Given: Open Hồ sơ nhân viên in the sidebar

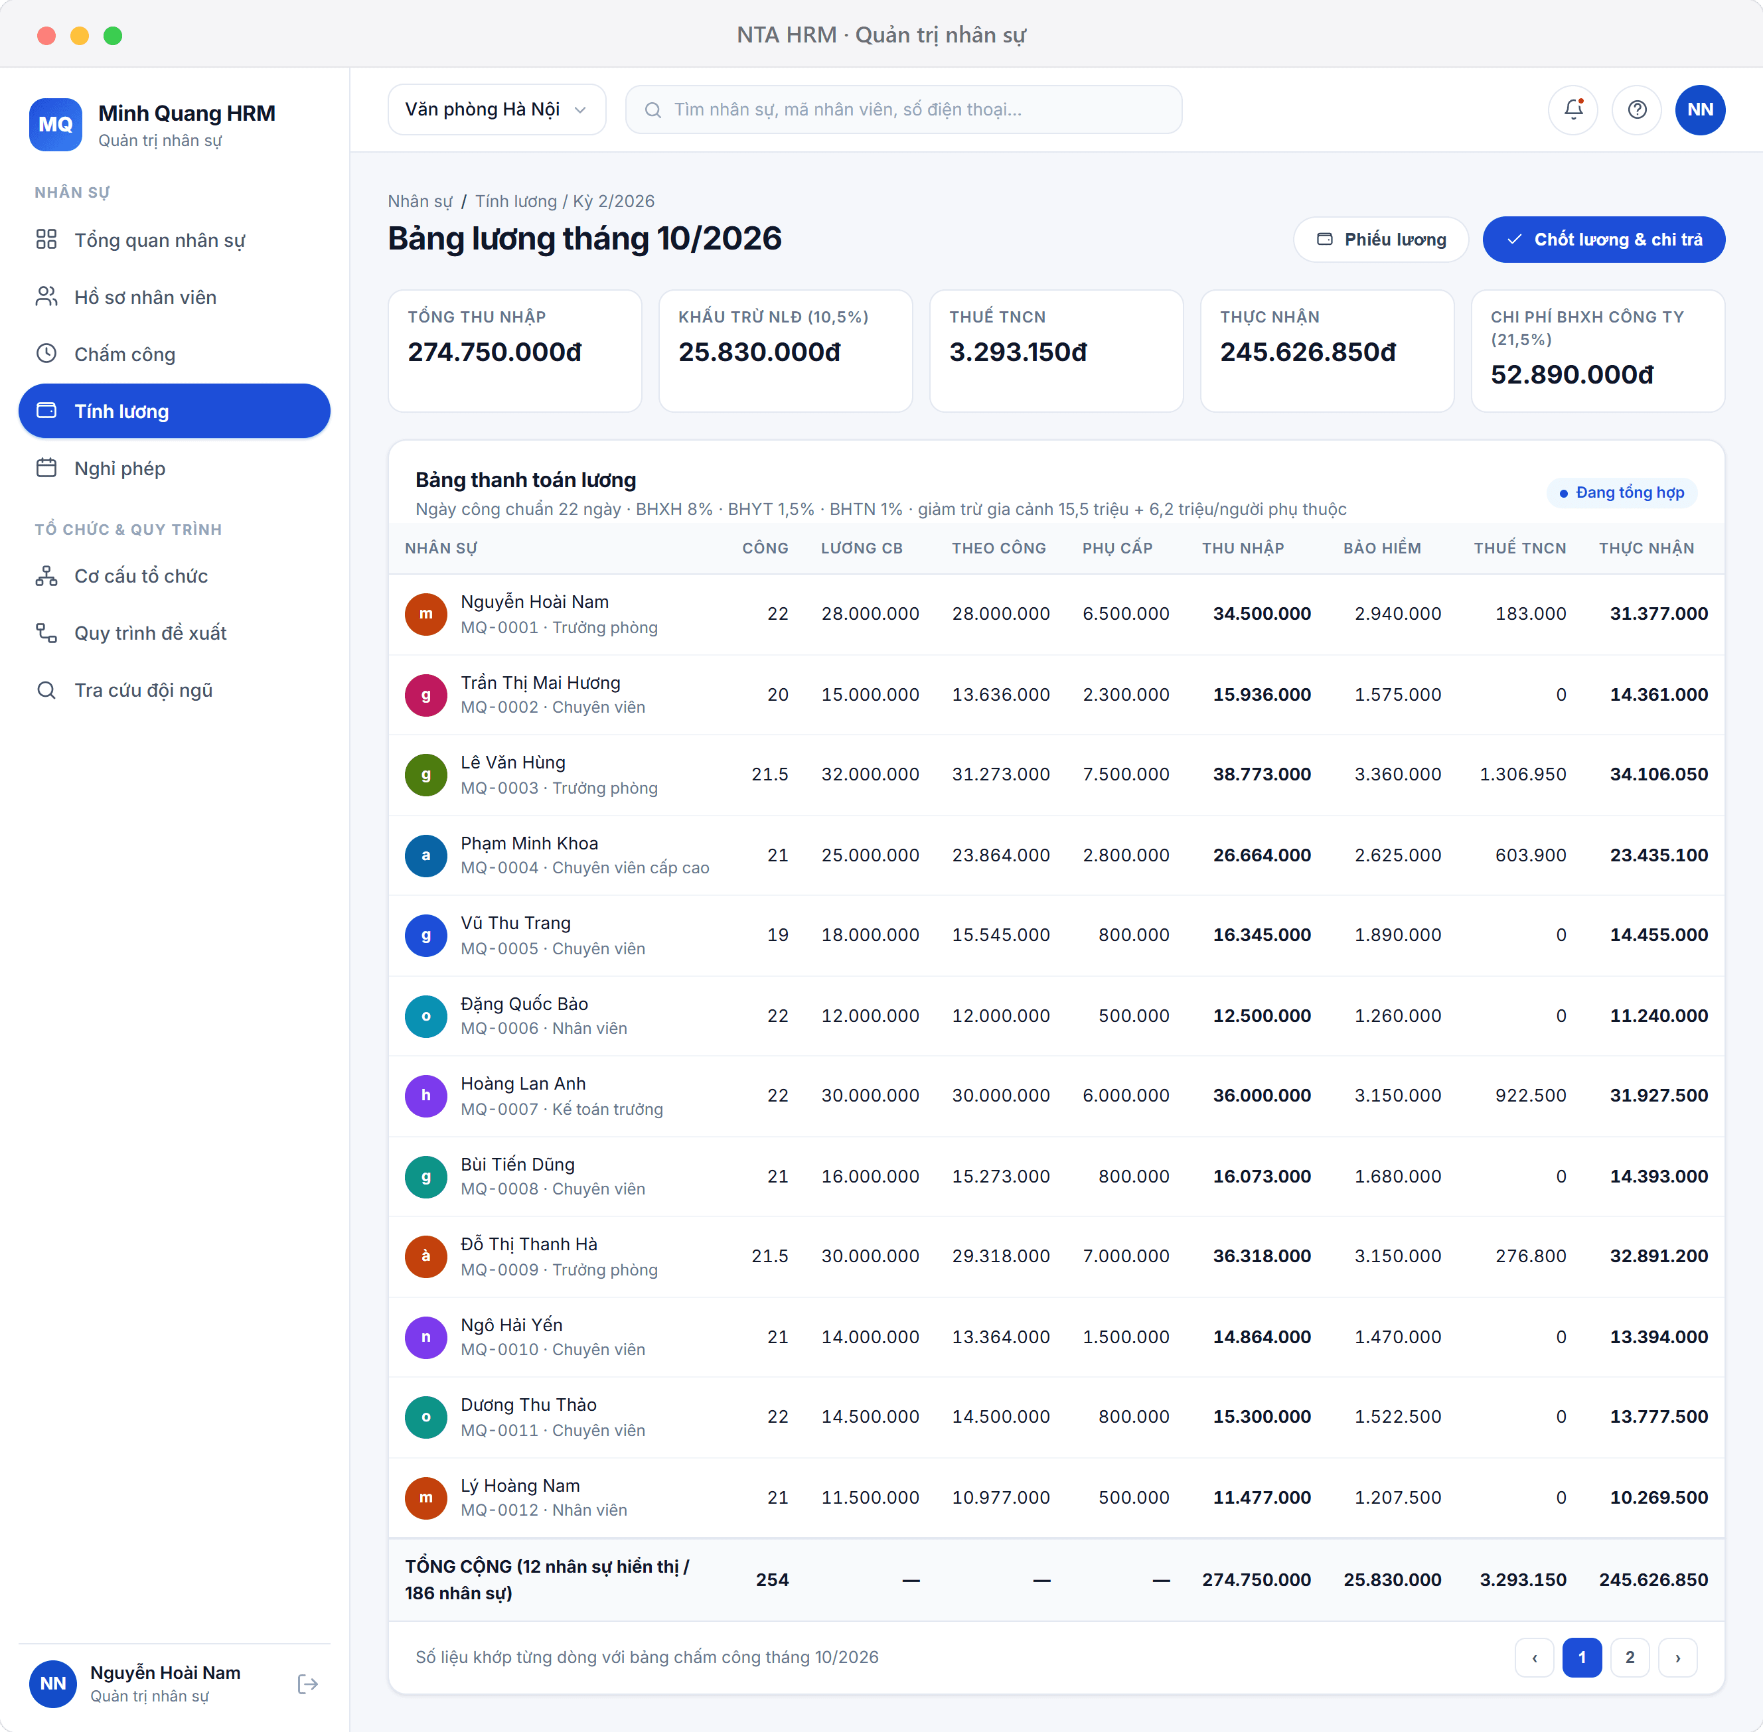Looking at the screenshot, I should click(x=174, y=297).
